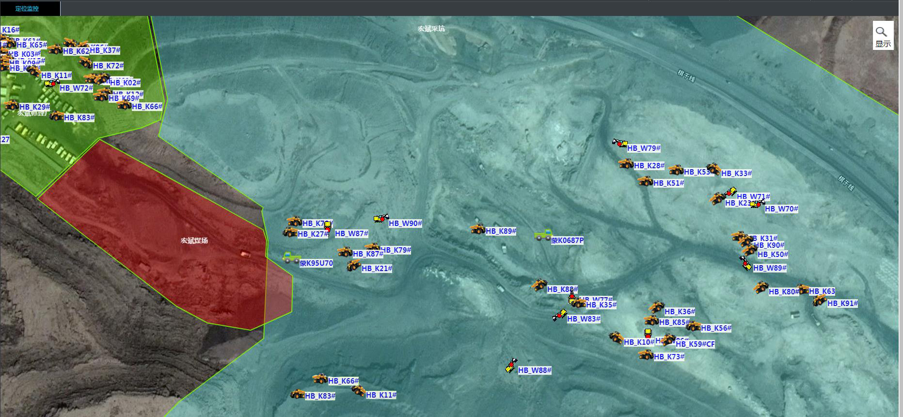Click the excavator icon for HB_W89#

[745, 263]
